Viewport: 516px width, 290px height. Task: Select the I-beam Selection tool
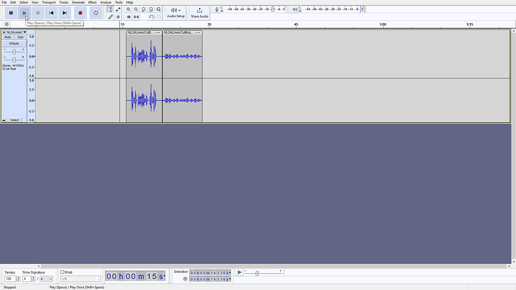pyautogui.click(x=110, y=10)
